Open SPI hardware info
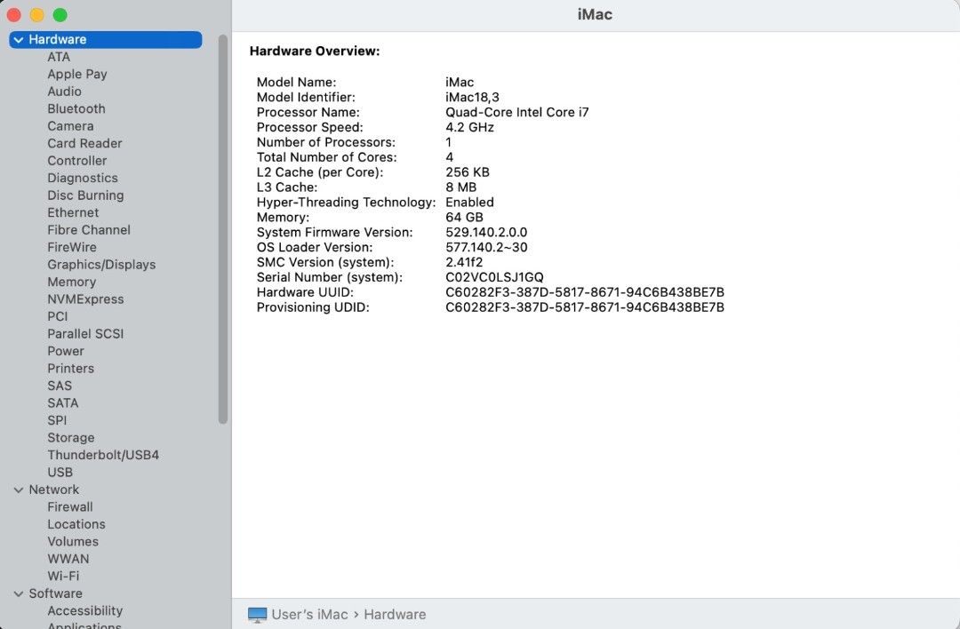 (x=57, y=420)
